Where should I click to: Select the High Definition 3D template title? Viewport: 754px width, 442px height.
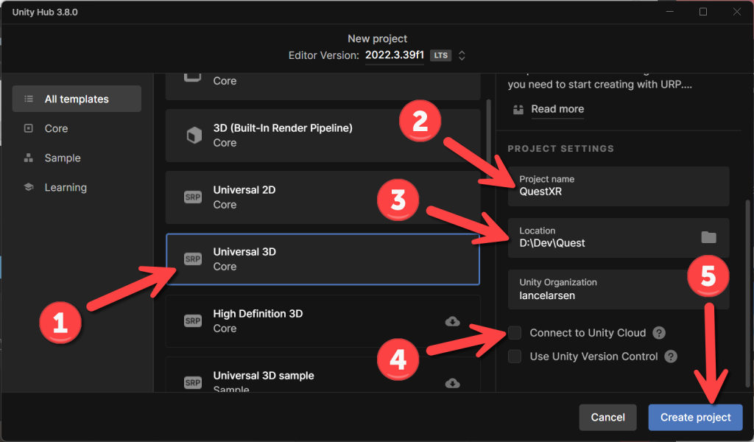[x=258, y=314]
